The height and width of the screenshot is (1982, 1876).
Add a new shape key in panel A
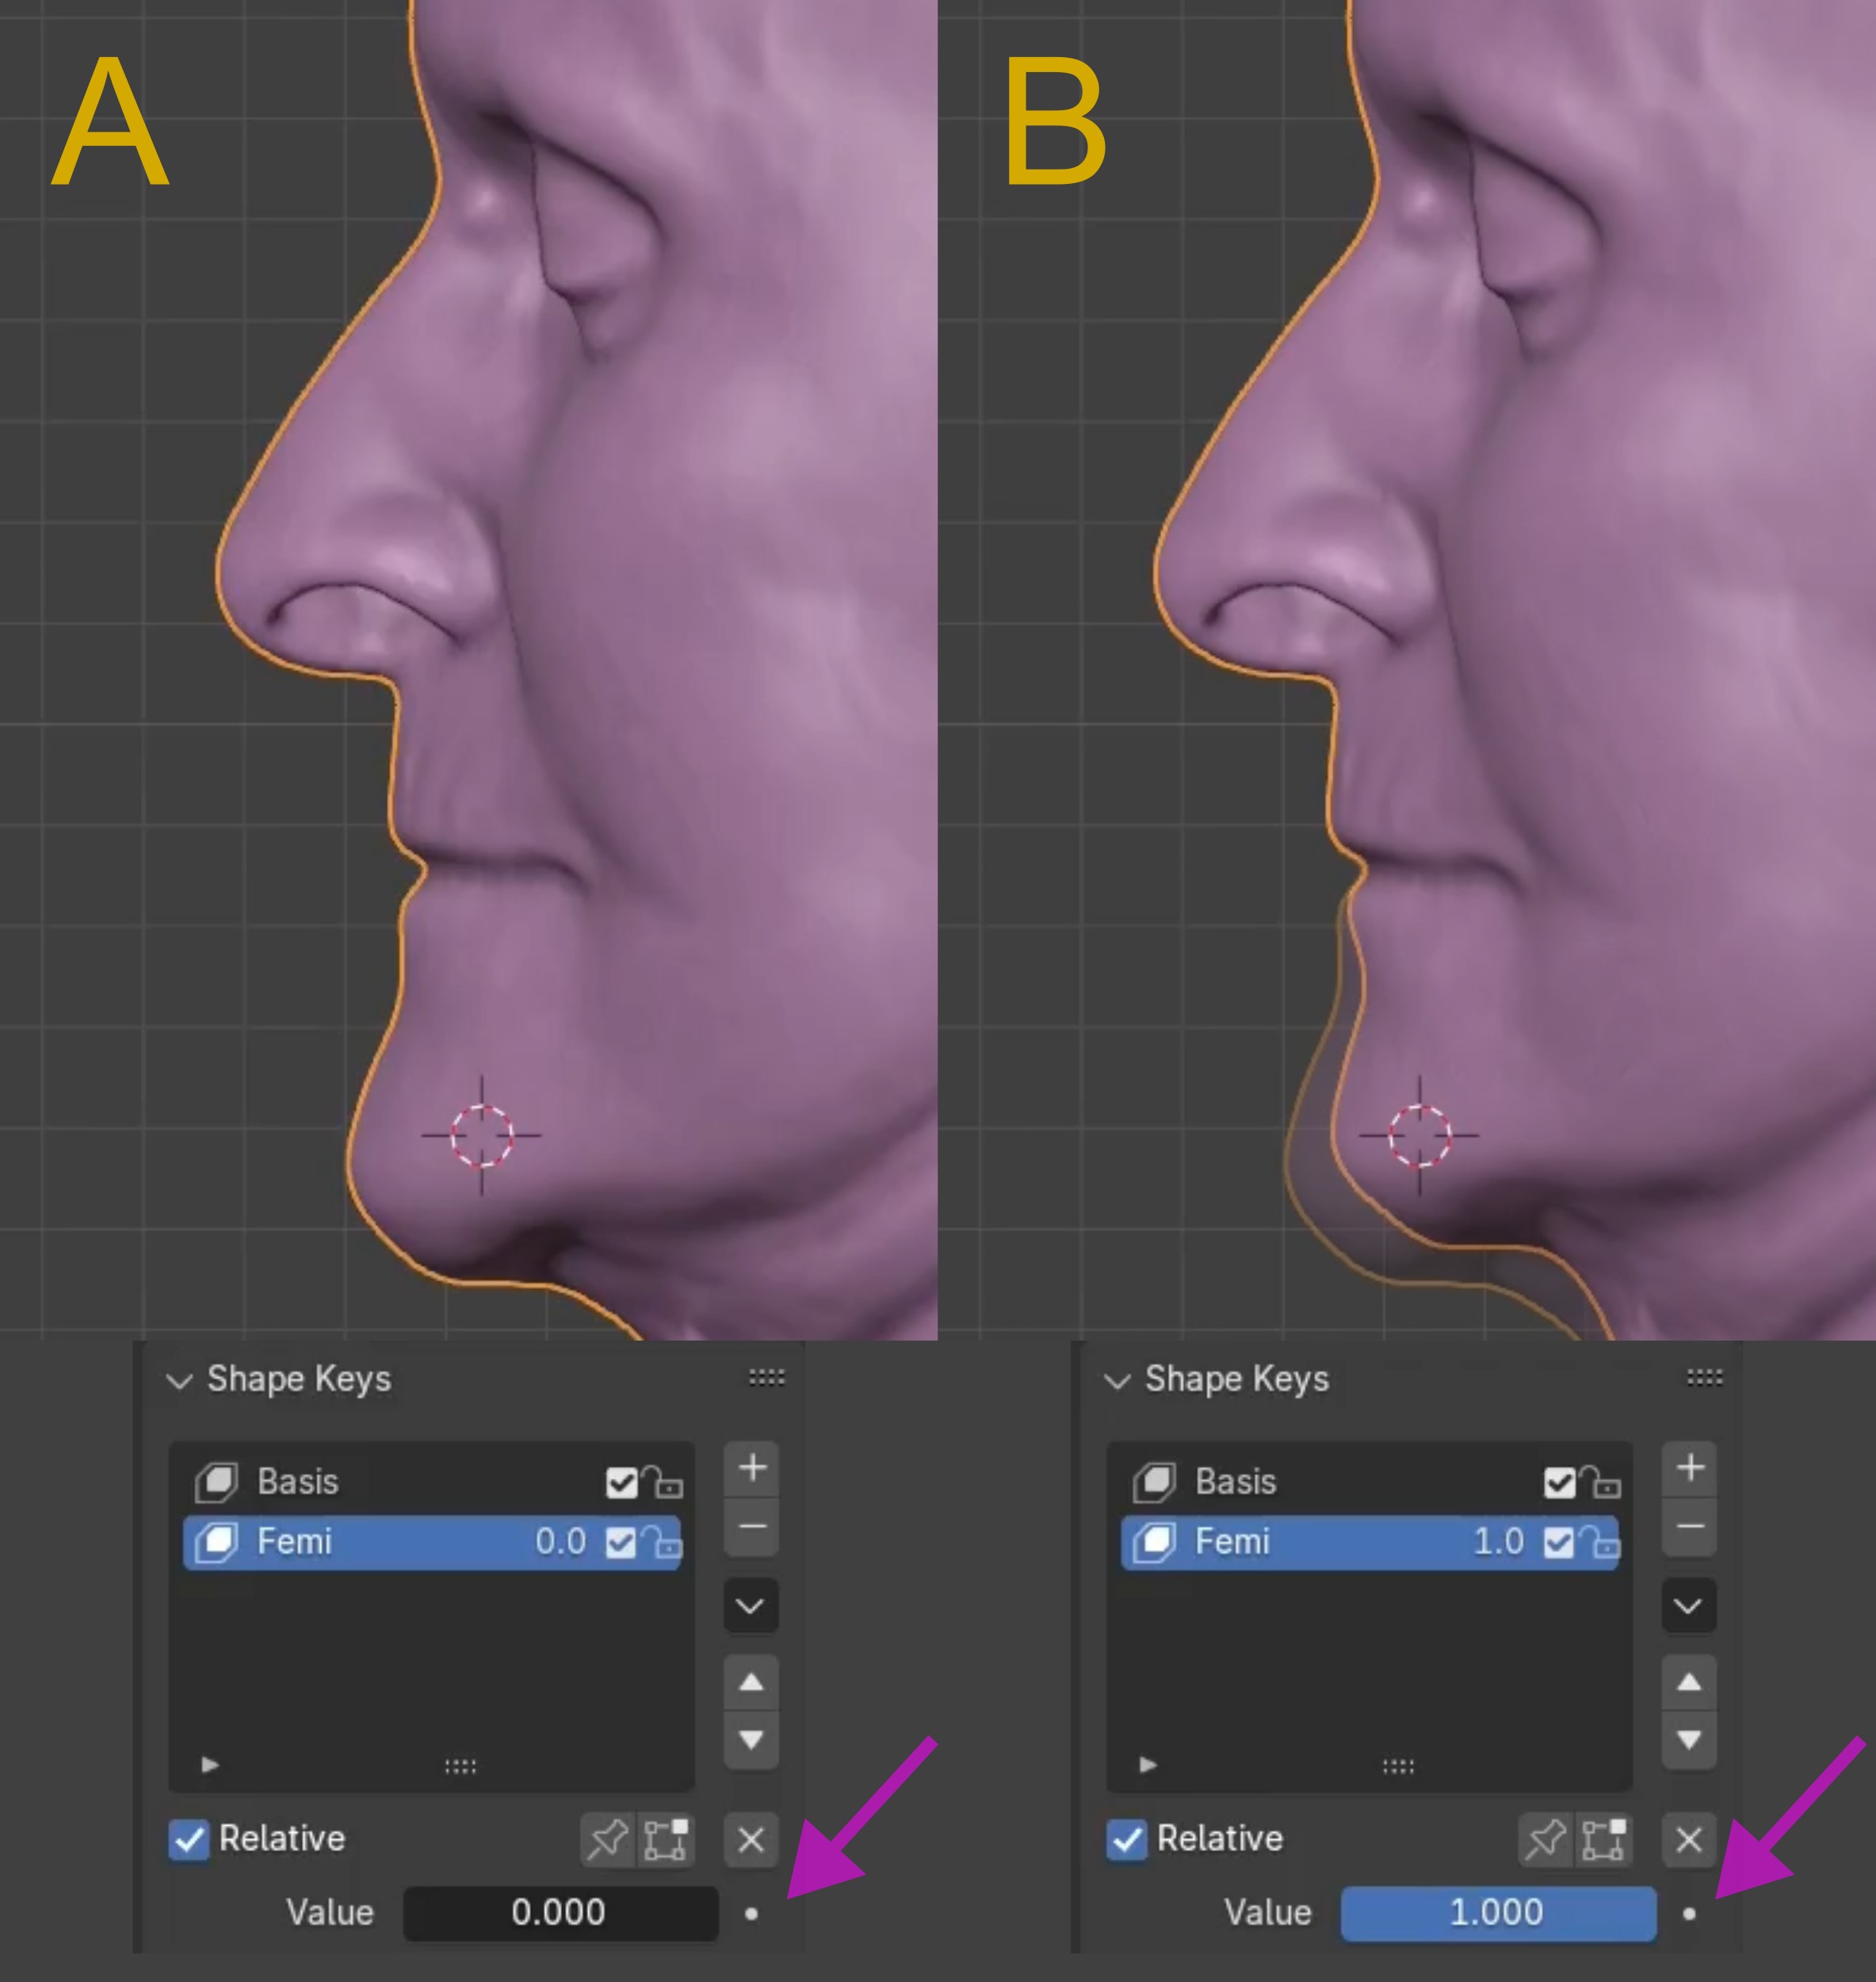tap(752, 1469)
